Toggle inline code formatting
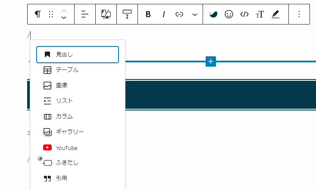Viewport: 316px width, 190px height. tap(244, 14)
